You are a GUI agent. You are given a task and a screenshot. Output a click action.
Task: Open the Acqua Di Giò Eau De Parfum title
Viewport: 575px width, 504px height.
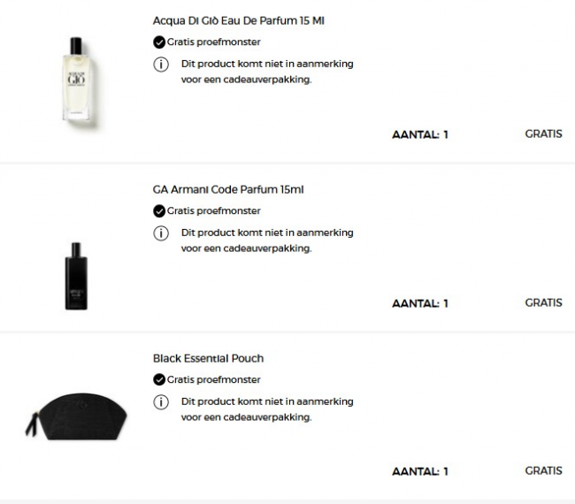[238, 20]
